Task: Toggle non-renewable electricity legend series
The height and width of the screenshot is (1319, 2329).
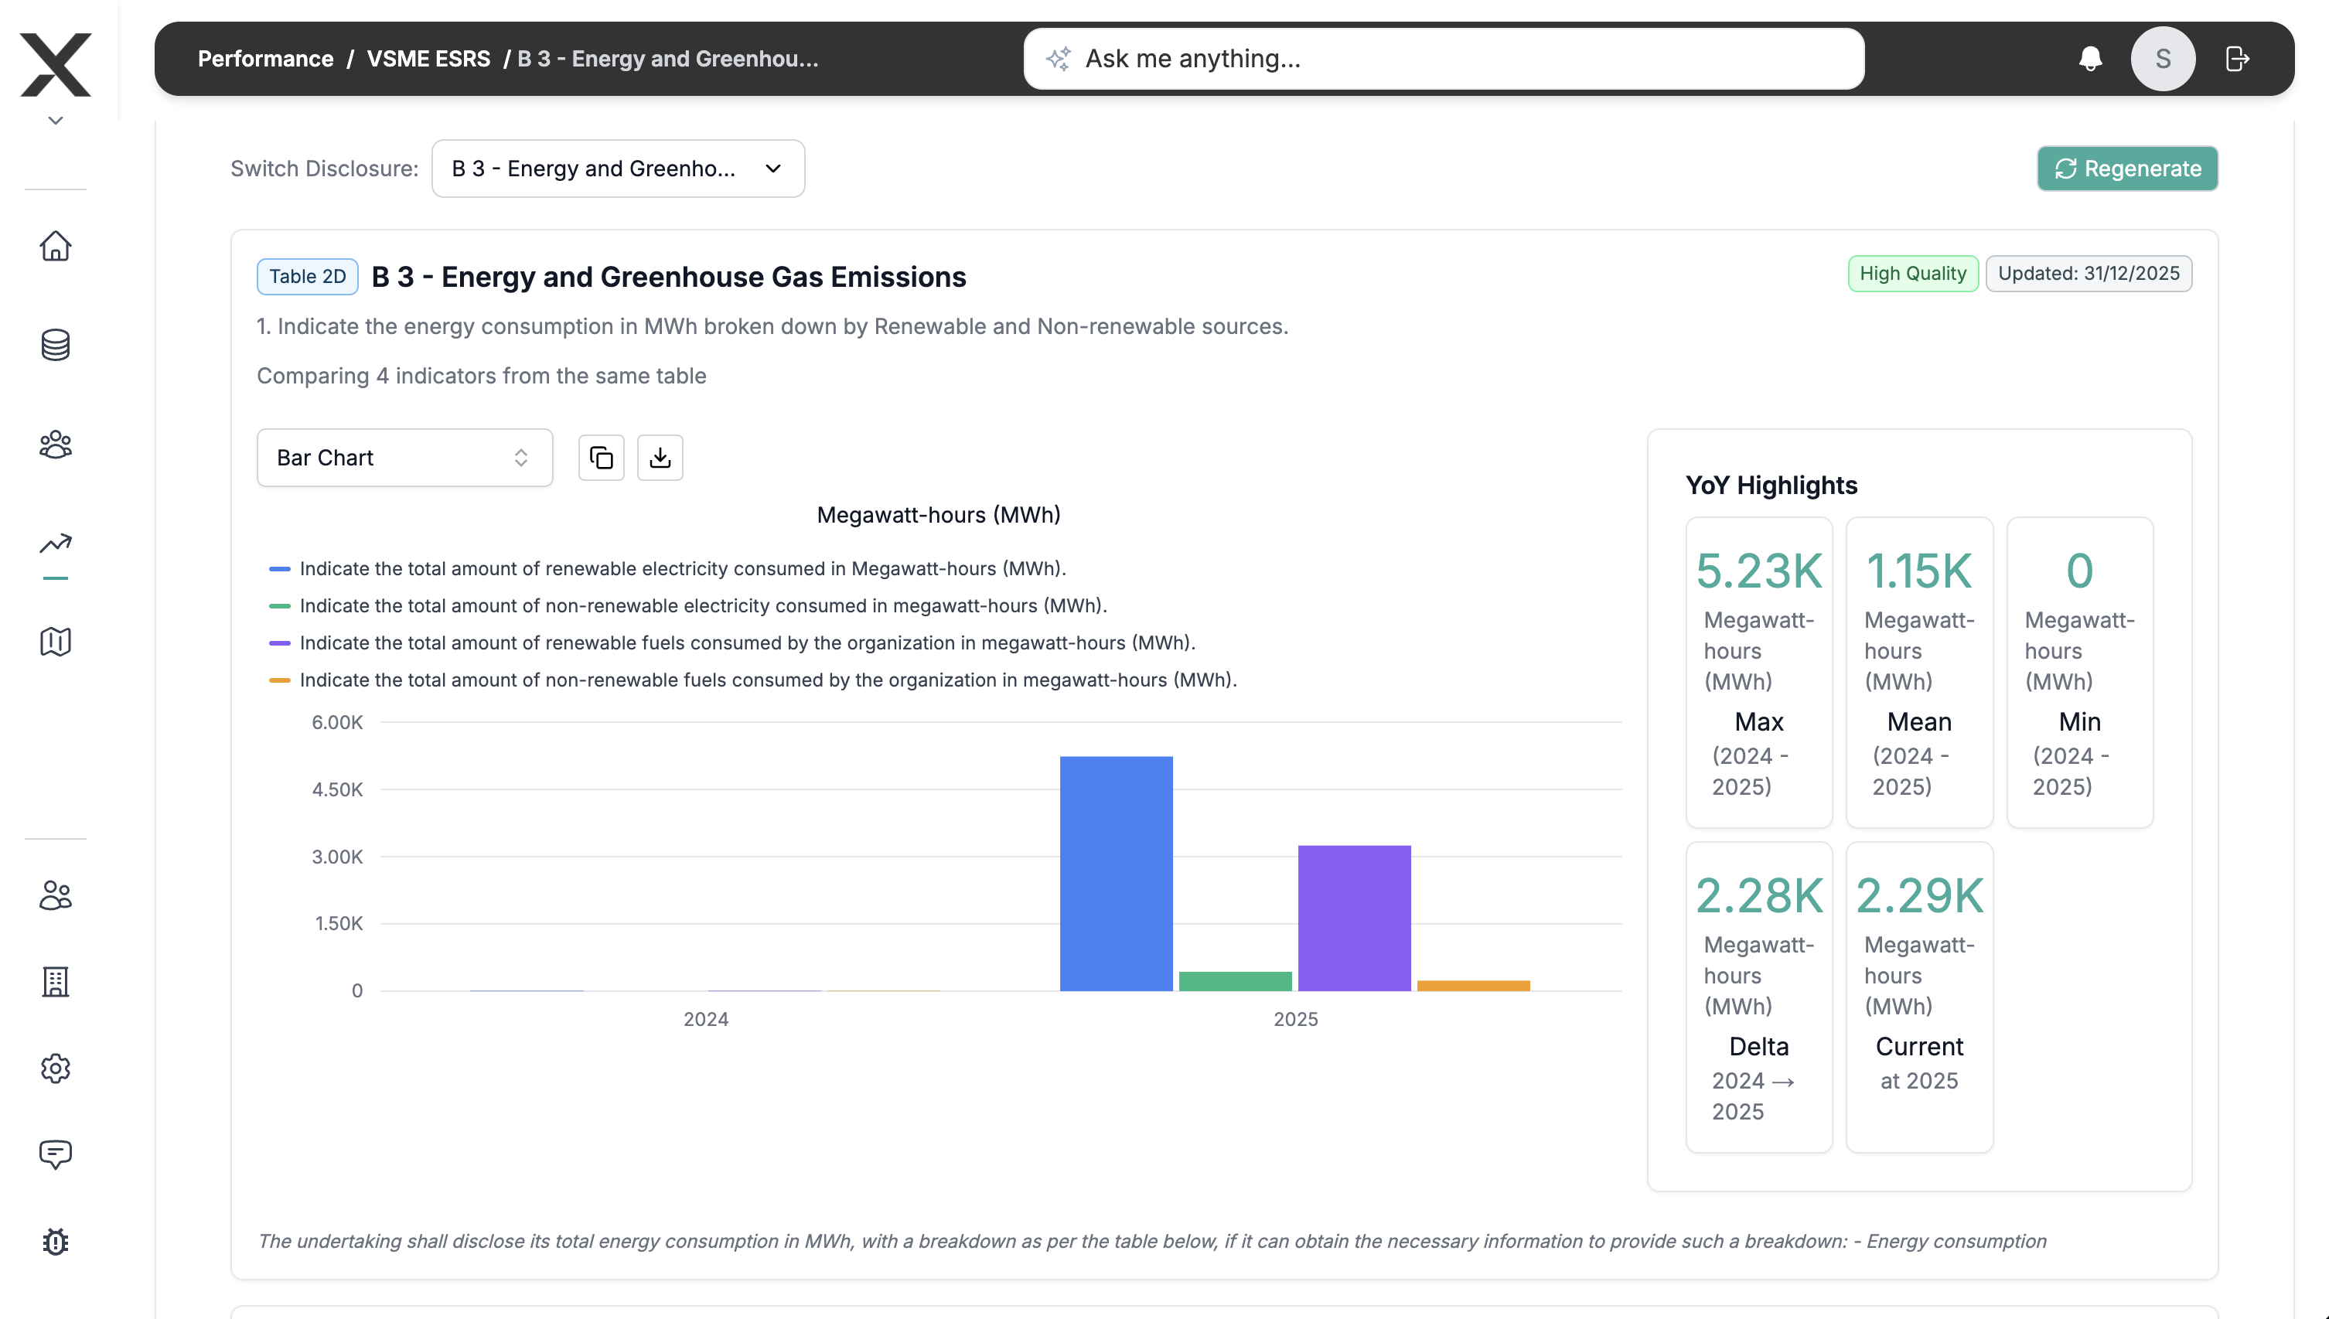Action: (702, 606)
